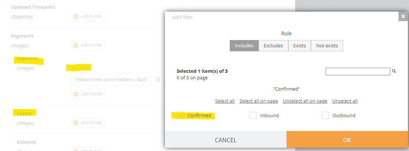Screen dimensions: 409x151
Task: Check the Outbound checkbox
Action: click(x=325, y=115)
